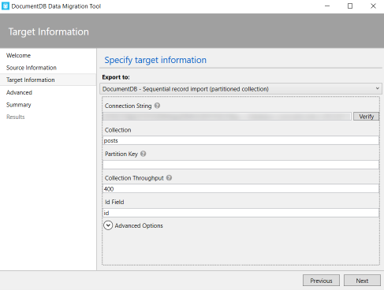Go to the Source Information step
This screenshot has height=290, width=384.
pos(32,68)
